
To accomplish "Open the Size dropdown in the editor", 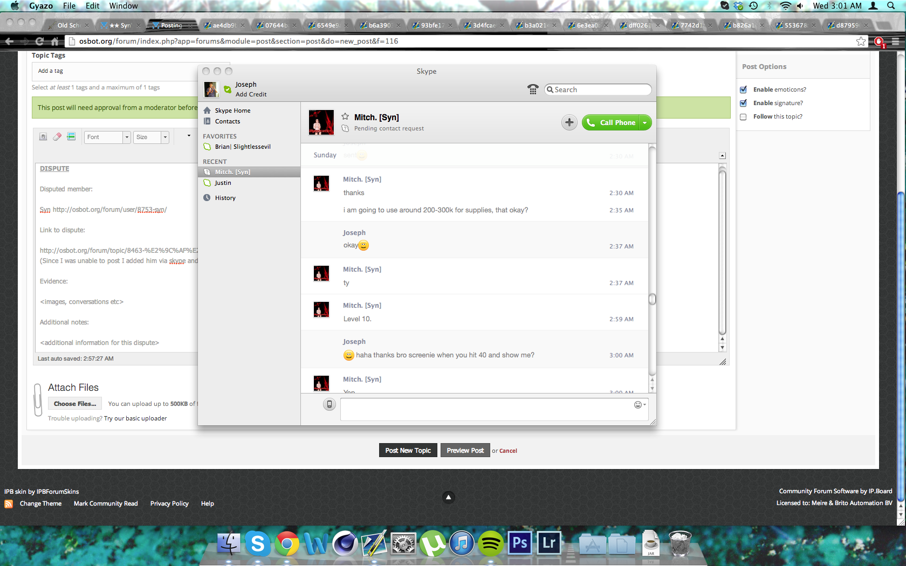I will pyautogui.click(x=152, y=137).
